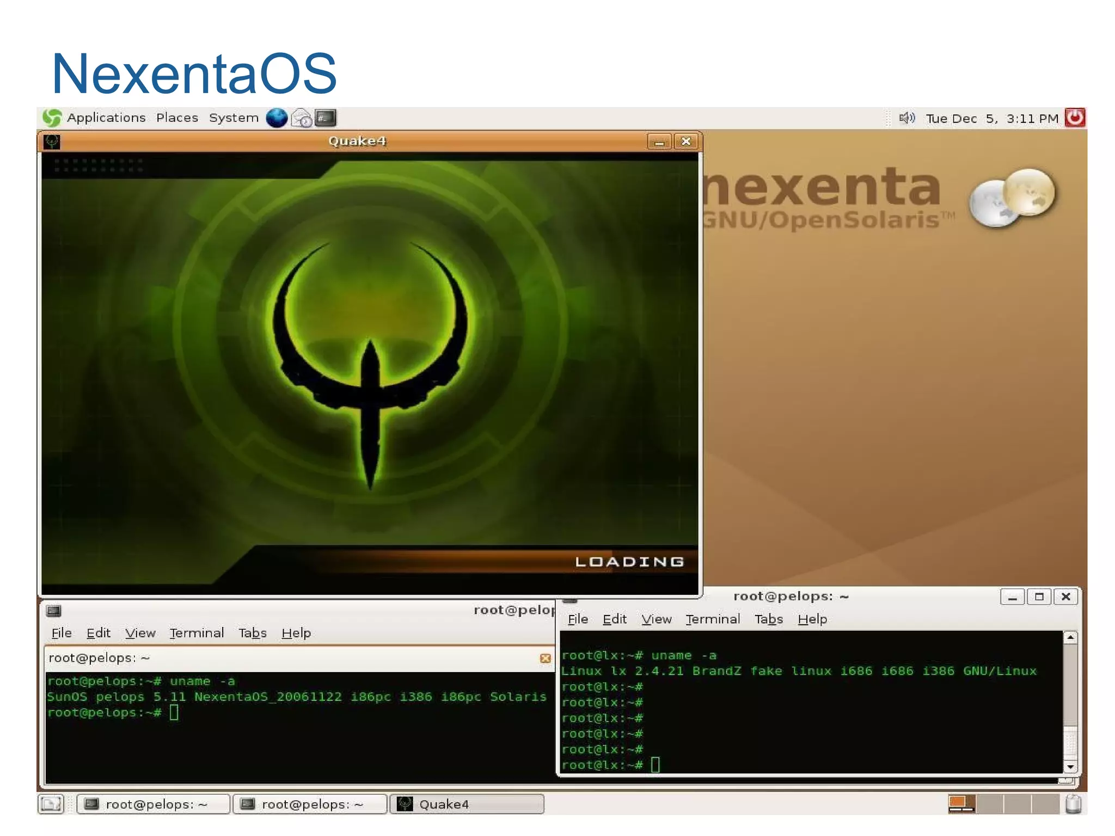Screen dimensions: 1115x836
Task: Close the root@pelops tab in left terminal
Action: click(545, 659)
